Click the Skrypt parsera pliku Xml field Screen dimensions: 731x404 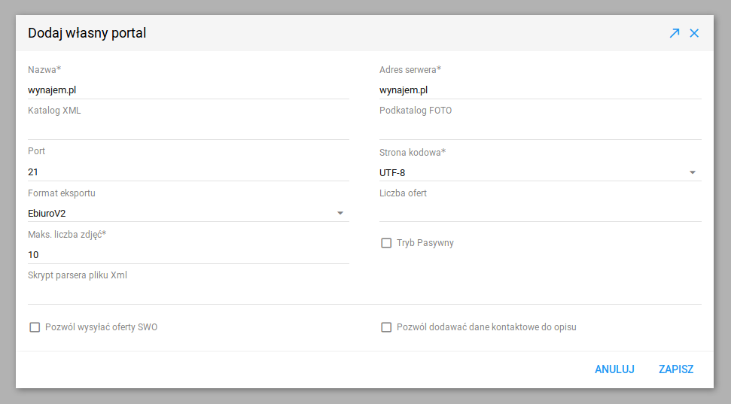(x=364, y=296)
